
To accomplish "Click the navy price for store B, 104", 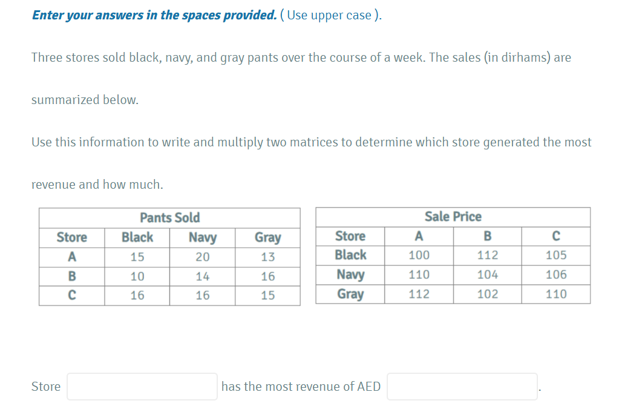I will click(488, 275).
